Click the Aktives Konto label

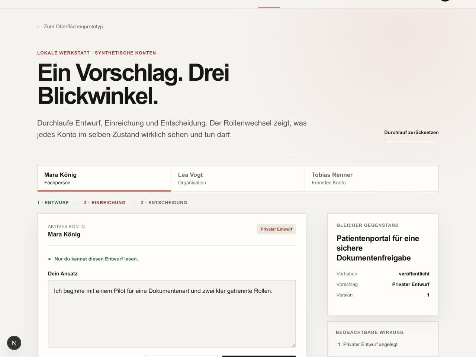click(67, 226)
